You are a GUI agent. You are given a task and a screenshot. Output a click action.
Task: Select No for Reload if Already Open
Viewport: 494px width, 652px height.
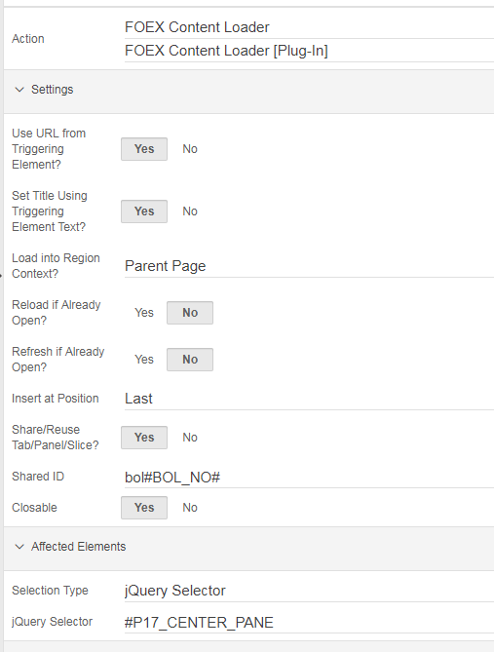[190, 313]
